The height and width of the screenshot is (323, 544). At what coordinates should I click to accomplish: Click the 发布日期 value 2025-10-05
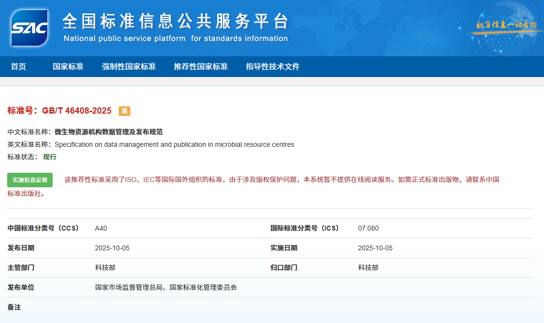coord(112,248)
